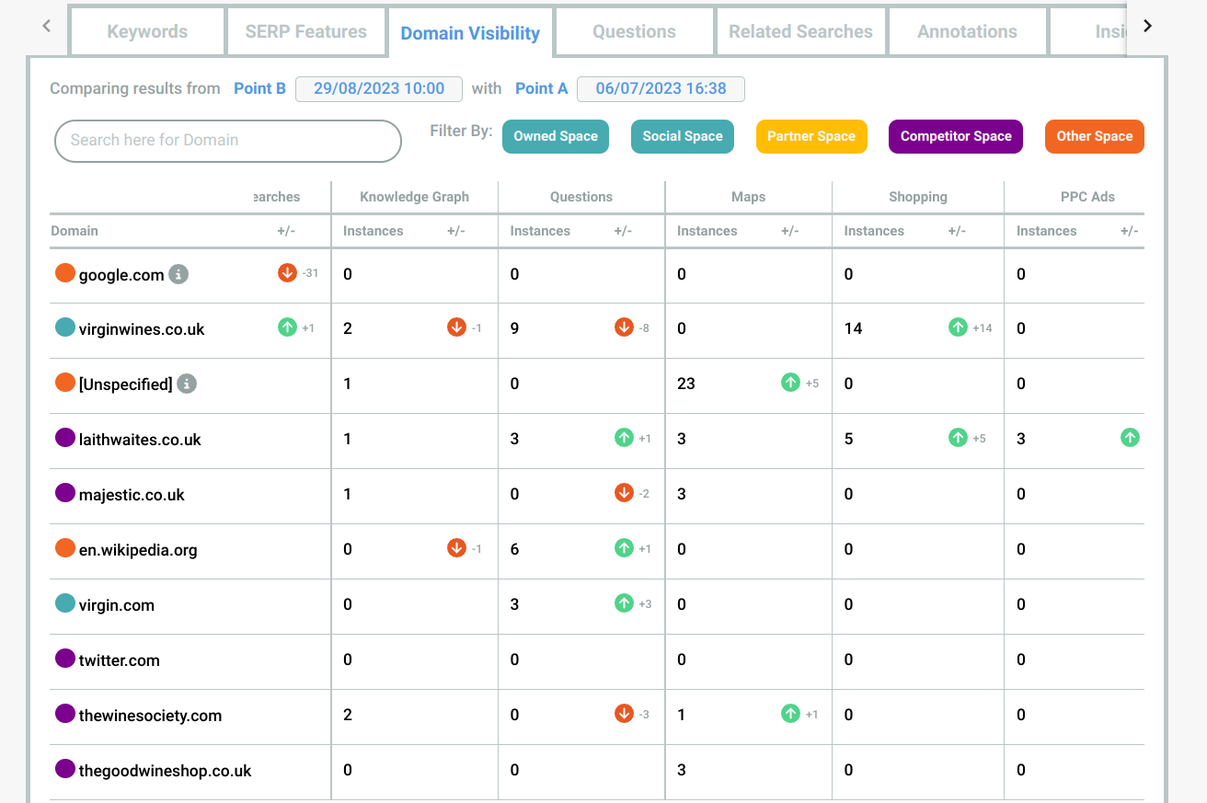
Task: Toggle the Owned Space filter
Action: 556,136
